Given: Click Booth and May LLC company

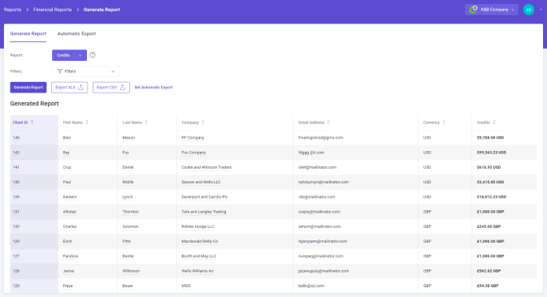Looking at the screenshot, I should click(199, 256).
